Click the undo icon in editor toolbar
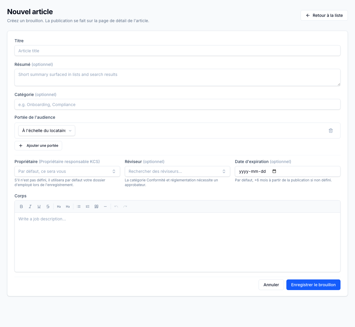This screenshot has width=355, height=327. tap(116, 206)
